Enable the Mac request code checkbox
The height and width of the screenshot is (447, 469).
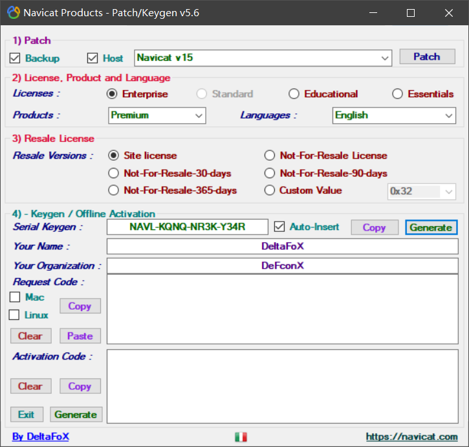[x=15, y=297]
